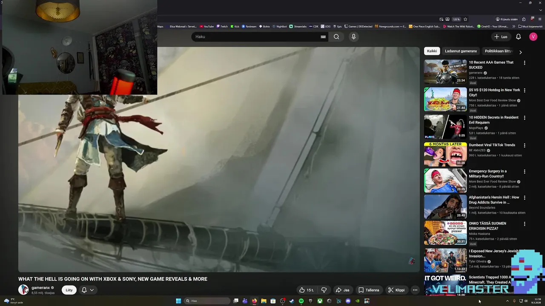Focus the Windows taskbar search box
Viewport: 545px width, 306px height.
click(207, 301)
